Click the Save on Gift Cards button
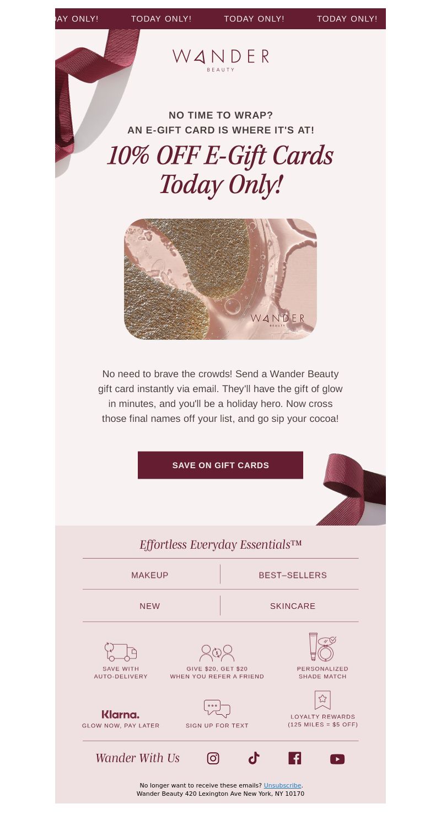Screen dimensions: 441x825 point(220,465)
